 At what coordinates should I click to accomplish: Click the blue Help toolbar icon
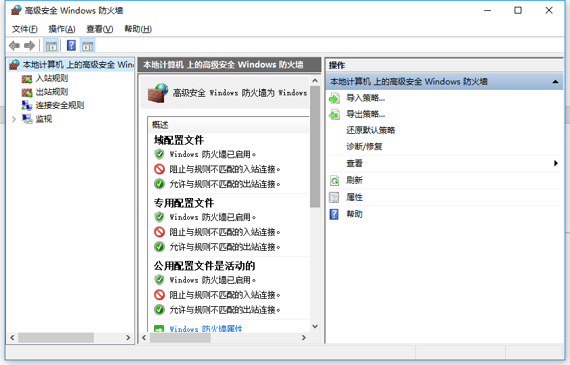coord(72,45)
